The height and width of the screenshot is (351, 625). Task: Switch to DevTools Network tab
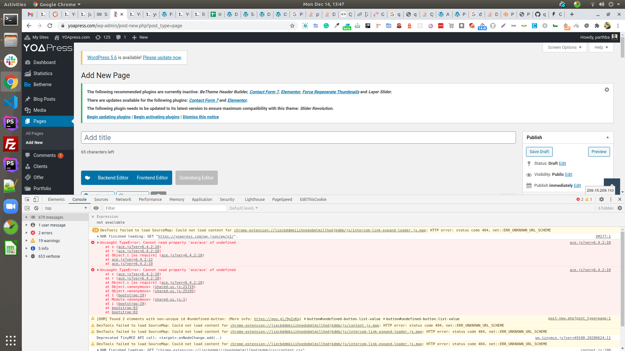pyautogui.click(x=123, y=199)
